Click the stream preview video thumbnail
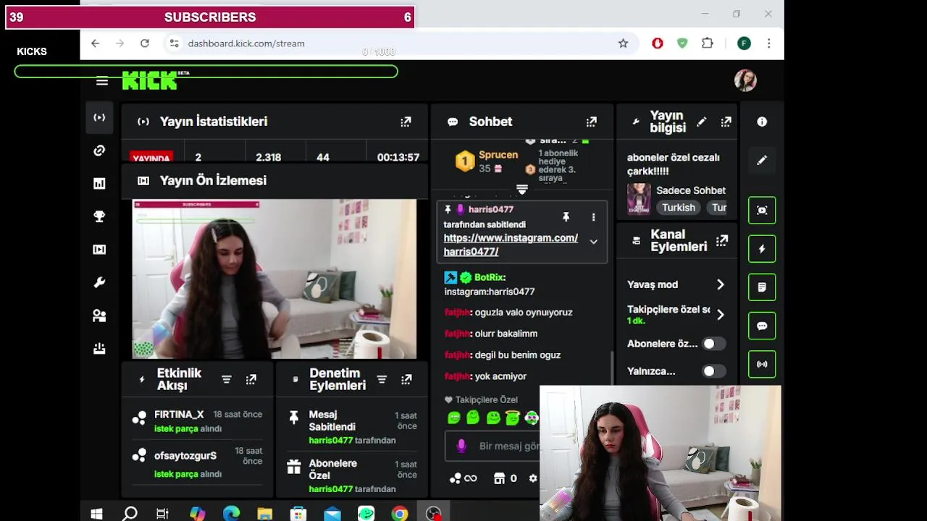 [x=274, y=279]
